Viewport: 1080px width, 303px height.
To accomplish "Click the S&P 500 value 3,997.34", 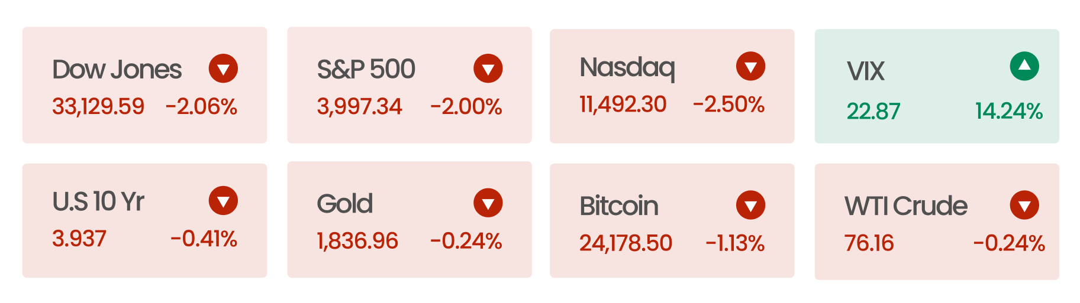I will pos(359,106).
